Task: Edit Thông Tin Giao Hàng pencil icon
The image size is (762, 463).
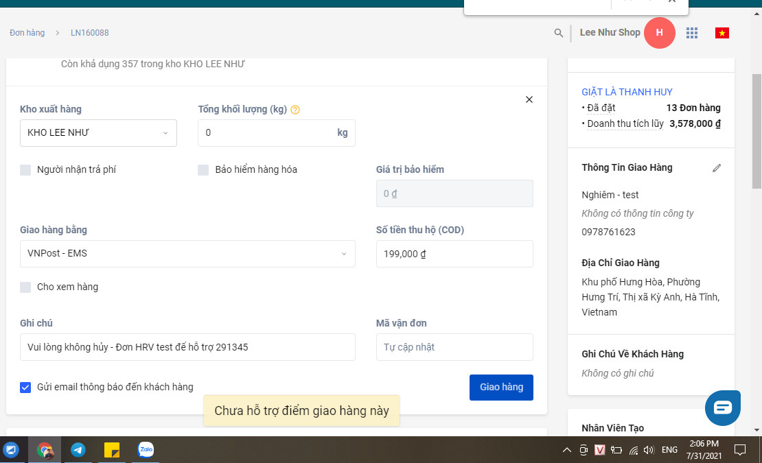Action: point(716,168)
